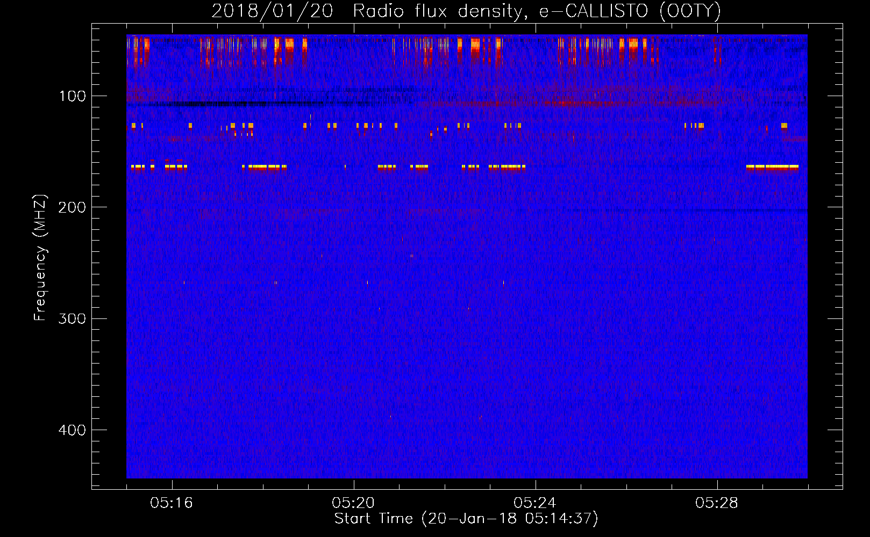Click the 100 frequency tick label
The image size is (870, 537).
(73, 96)
